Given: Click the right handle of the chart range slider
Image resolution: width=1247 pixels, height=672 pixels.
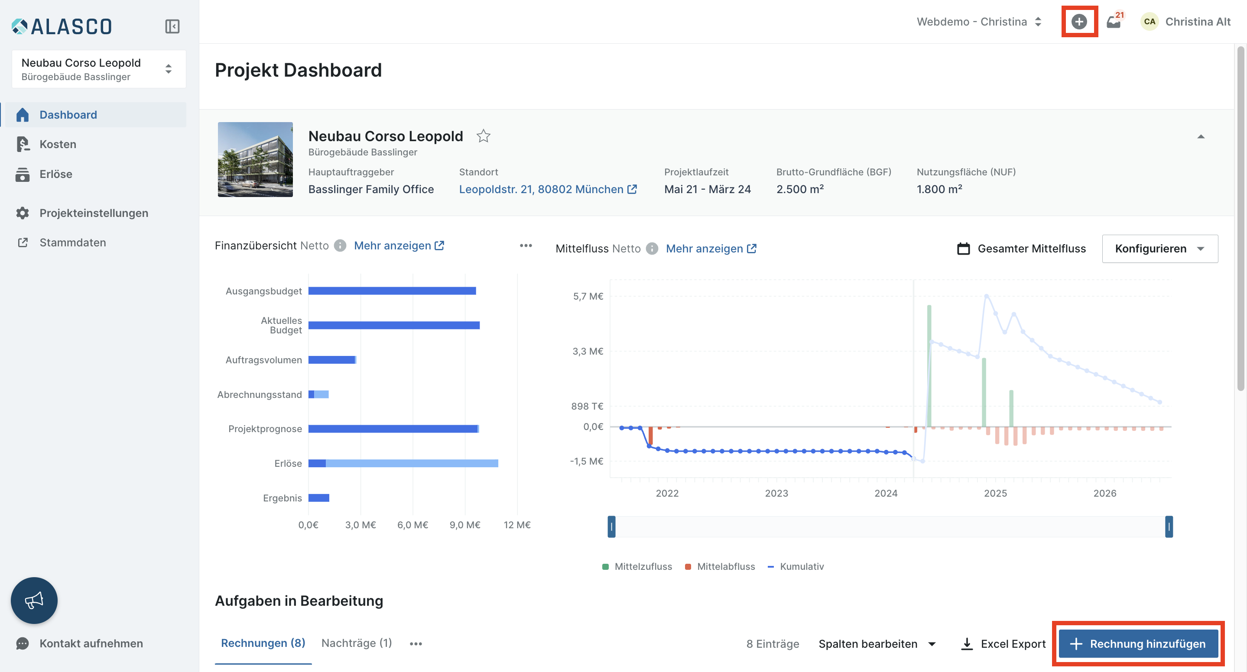Looking at the screenshot, I should coord(1169,527).
